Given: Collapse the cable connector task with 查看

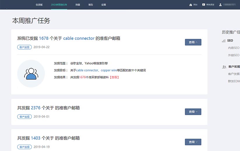Looking at the screenshot, I should tap(193, 42).
